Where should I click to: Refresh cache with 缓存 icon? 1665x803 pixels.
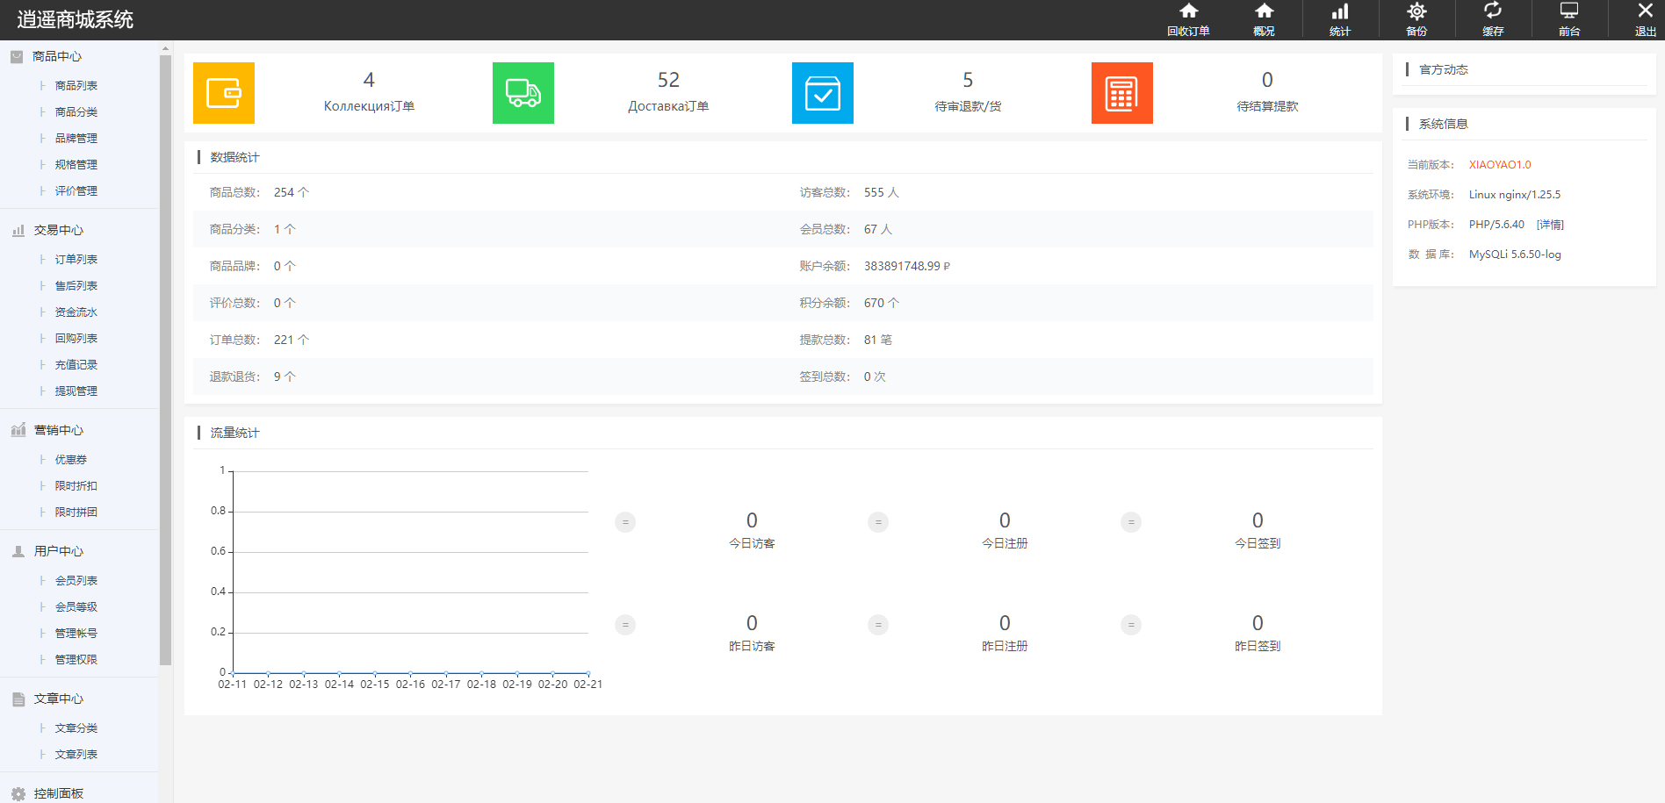click(x=1493, y=12)
